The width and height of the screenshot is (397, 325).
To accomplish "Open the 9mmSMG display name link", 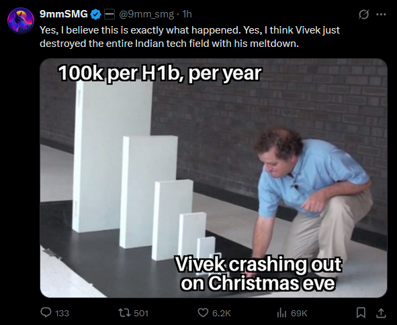I will point(64,14).
